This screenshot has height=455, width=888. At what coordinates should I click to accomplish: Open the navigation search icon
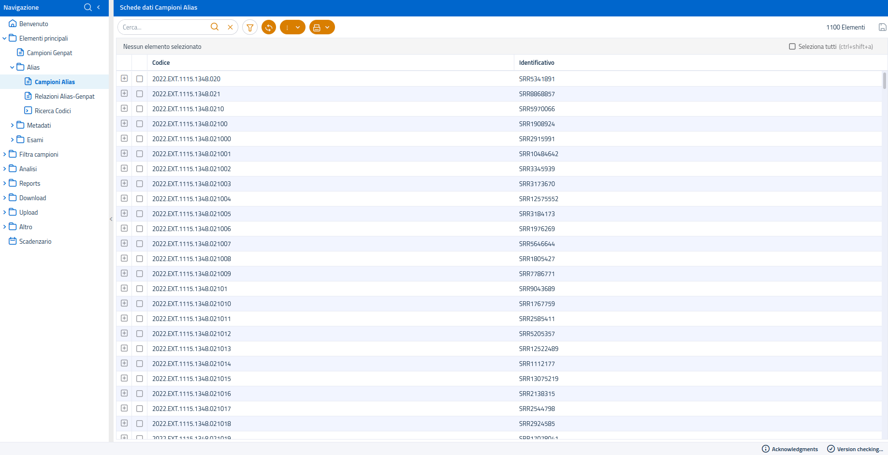point(87,7)
